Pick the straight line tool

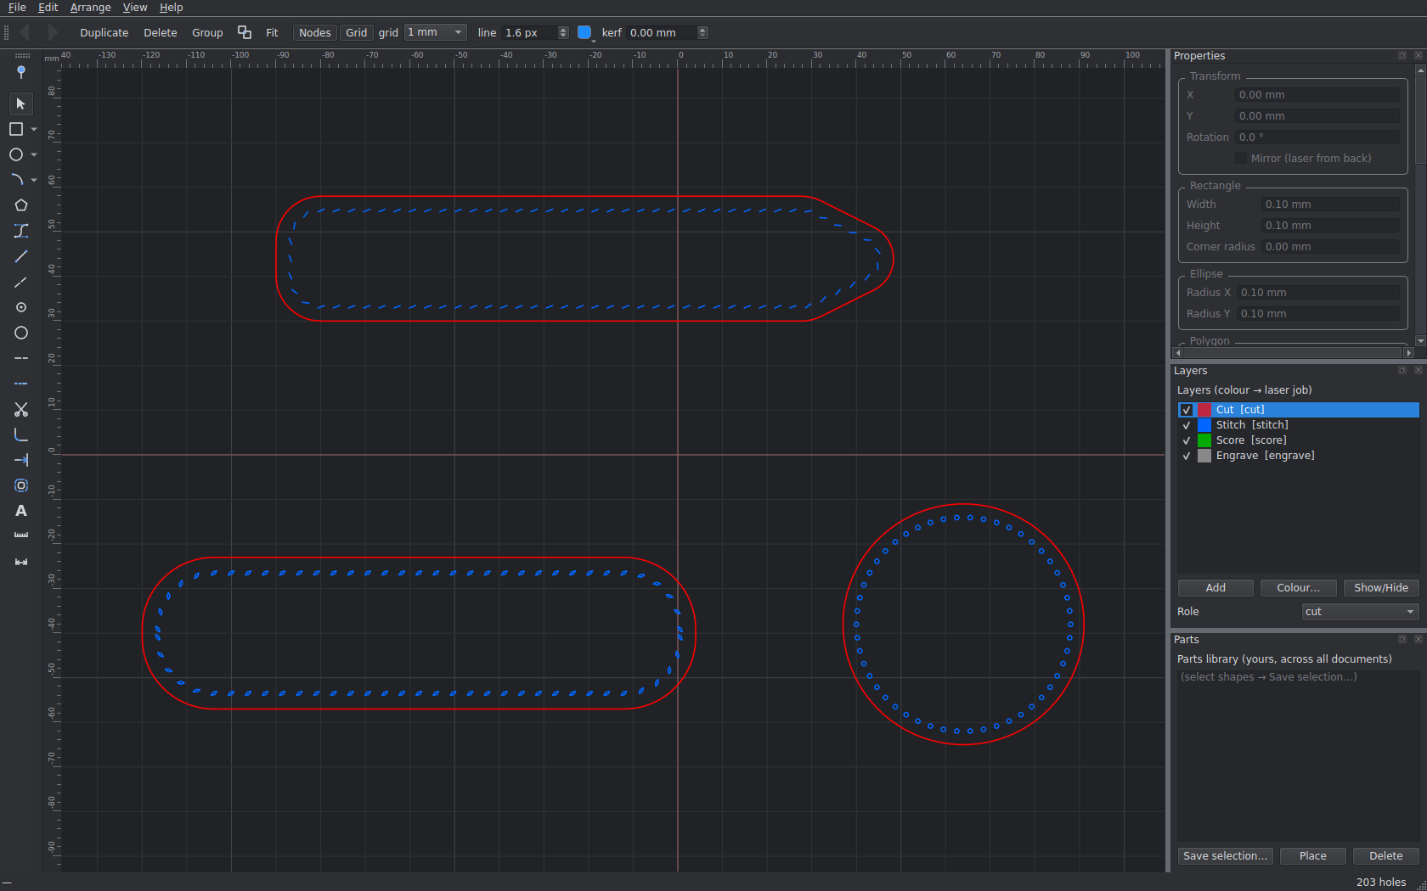click(x=21, y=256)
